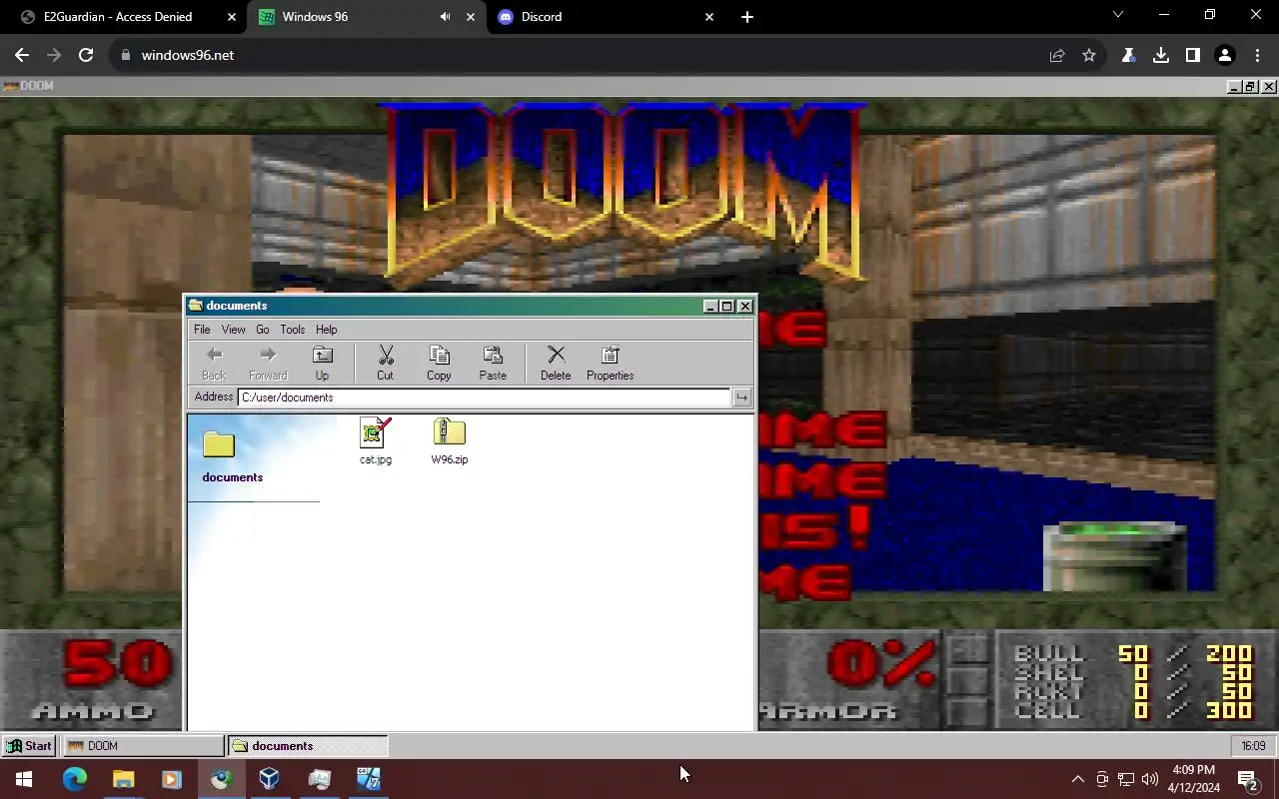
Task: Click the large documents folder icon
Action: tap(219, 444)
